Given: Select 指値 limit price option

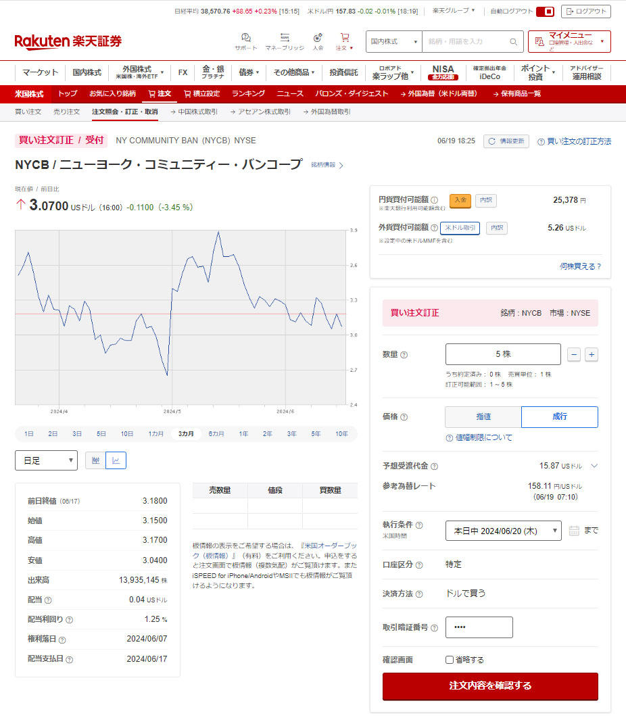Looking at the screenshot, I should tap(483, 417).
